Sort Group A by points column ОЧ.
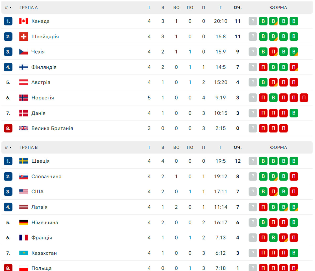315x271 pixels. click(x=238, y=8)
